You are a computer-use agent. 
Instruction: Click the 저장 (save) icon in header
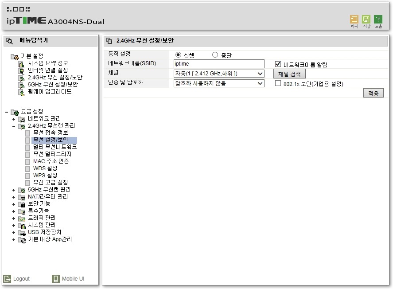pyautogui.click(x=366, y=20)
